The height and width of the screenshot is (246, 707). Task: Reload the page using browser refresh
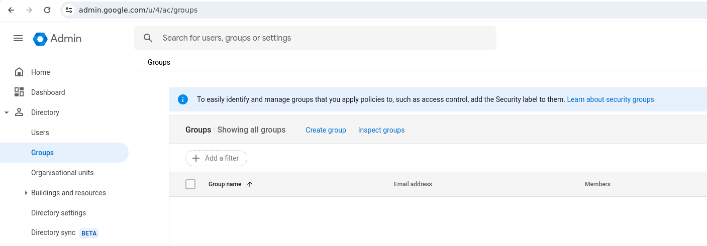tap(47, 10)
